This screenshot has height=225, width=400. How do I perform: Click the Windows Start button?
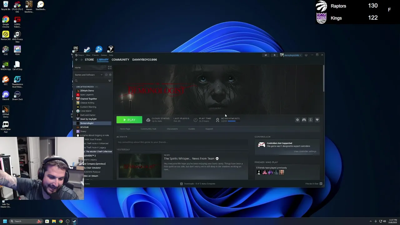(5, 221)
